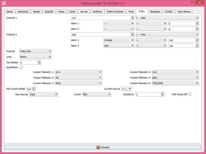Open Channel 2 Alarm 2 level dropdown showing Red
The width and height of the screenshot is (206, 154).
coord(119,46)
